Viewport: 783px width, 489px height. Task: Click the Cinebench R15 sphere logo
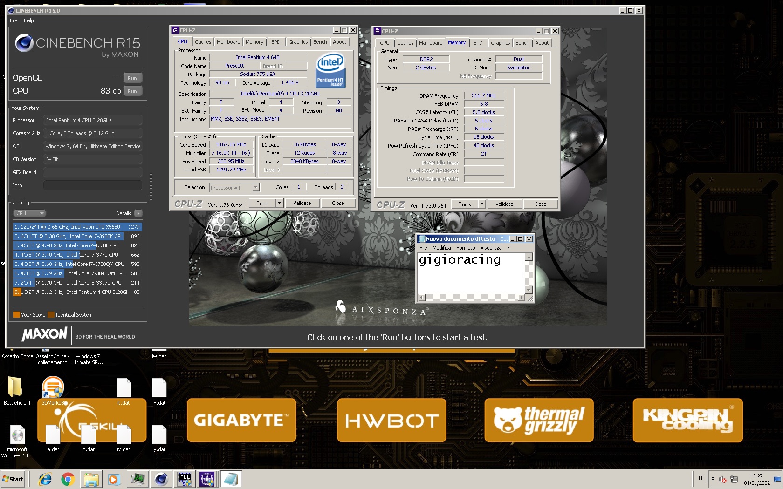pos(24,43)
